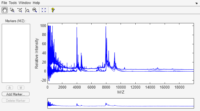Click the Reset View icon
200x111 pixels.
point(44,10)
